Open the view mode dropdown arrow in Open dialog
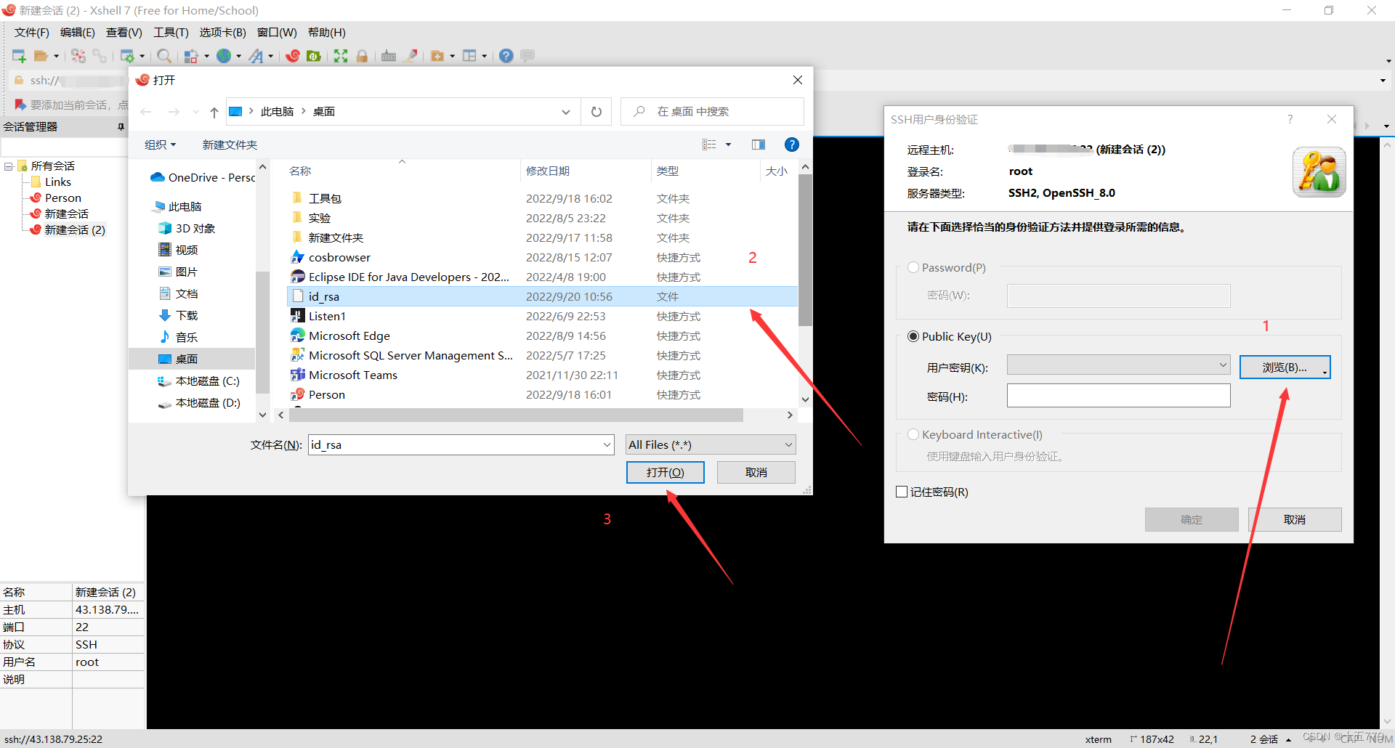 [x=728, y=145]
